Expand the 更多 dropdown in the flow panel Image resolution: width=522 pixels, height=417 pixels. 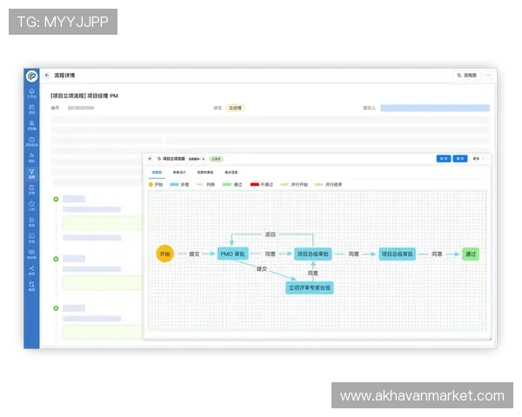point(477,159)
